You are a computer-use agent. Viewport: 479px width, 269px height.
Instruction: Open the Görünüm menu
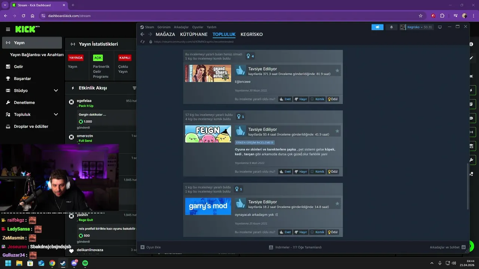(x=164, y=27)
